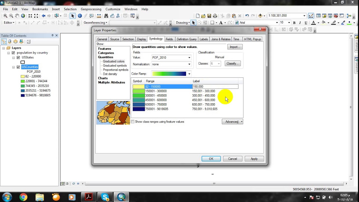Screen dimensions: 359x202
Task: Switch TOC to List By Drawing Order
Action: tap(4, 42)
